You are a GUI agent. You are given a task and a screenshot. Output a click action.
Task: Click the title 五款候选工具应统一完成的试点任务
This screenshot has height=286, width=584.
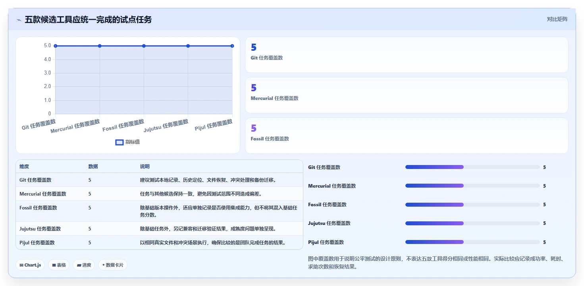click(x=88, y=20)
